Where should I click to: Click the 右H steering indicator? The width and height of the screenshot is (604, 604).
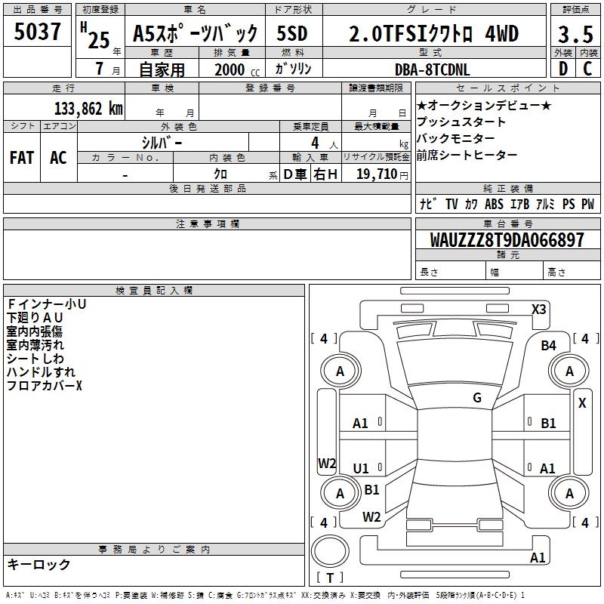(325, 174)
